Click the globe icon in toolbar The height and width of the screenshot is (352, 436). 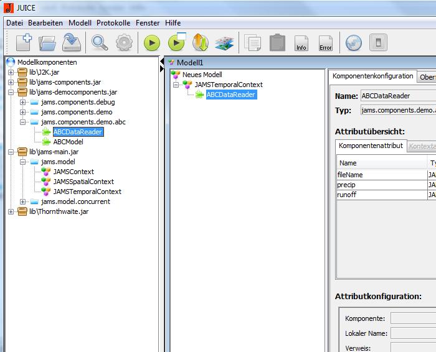354,42
